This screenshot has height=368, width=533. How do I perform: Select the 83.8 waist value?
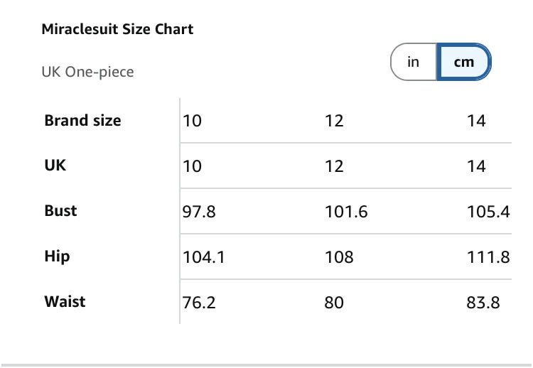(x=483, y=303)
